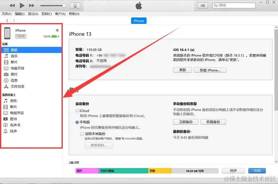Image resolution: width=278 pixels, height=184 pixels.
Task: Click the yellow 其他 storage segment
Action: click(160, 171)
